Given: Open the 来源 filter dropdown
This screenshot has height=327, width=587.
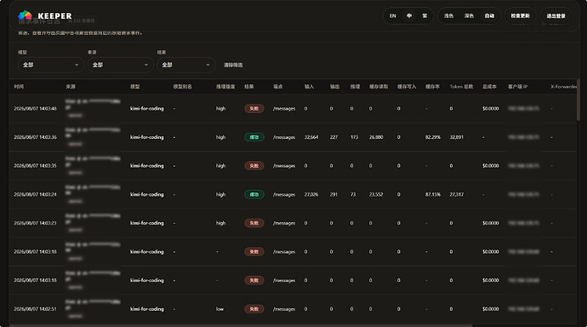Looking at the screenshot, I should tap(120, 65).
